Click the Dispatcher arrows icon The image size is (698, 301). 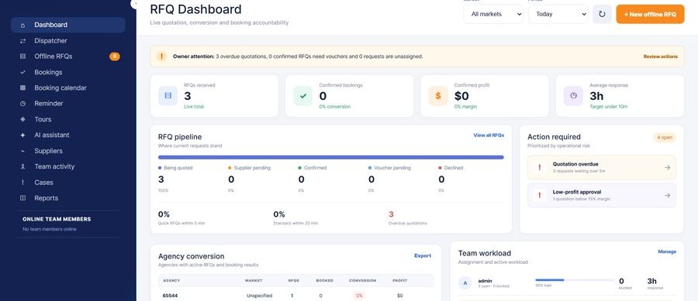(22, 41)
